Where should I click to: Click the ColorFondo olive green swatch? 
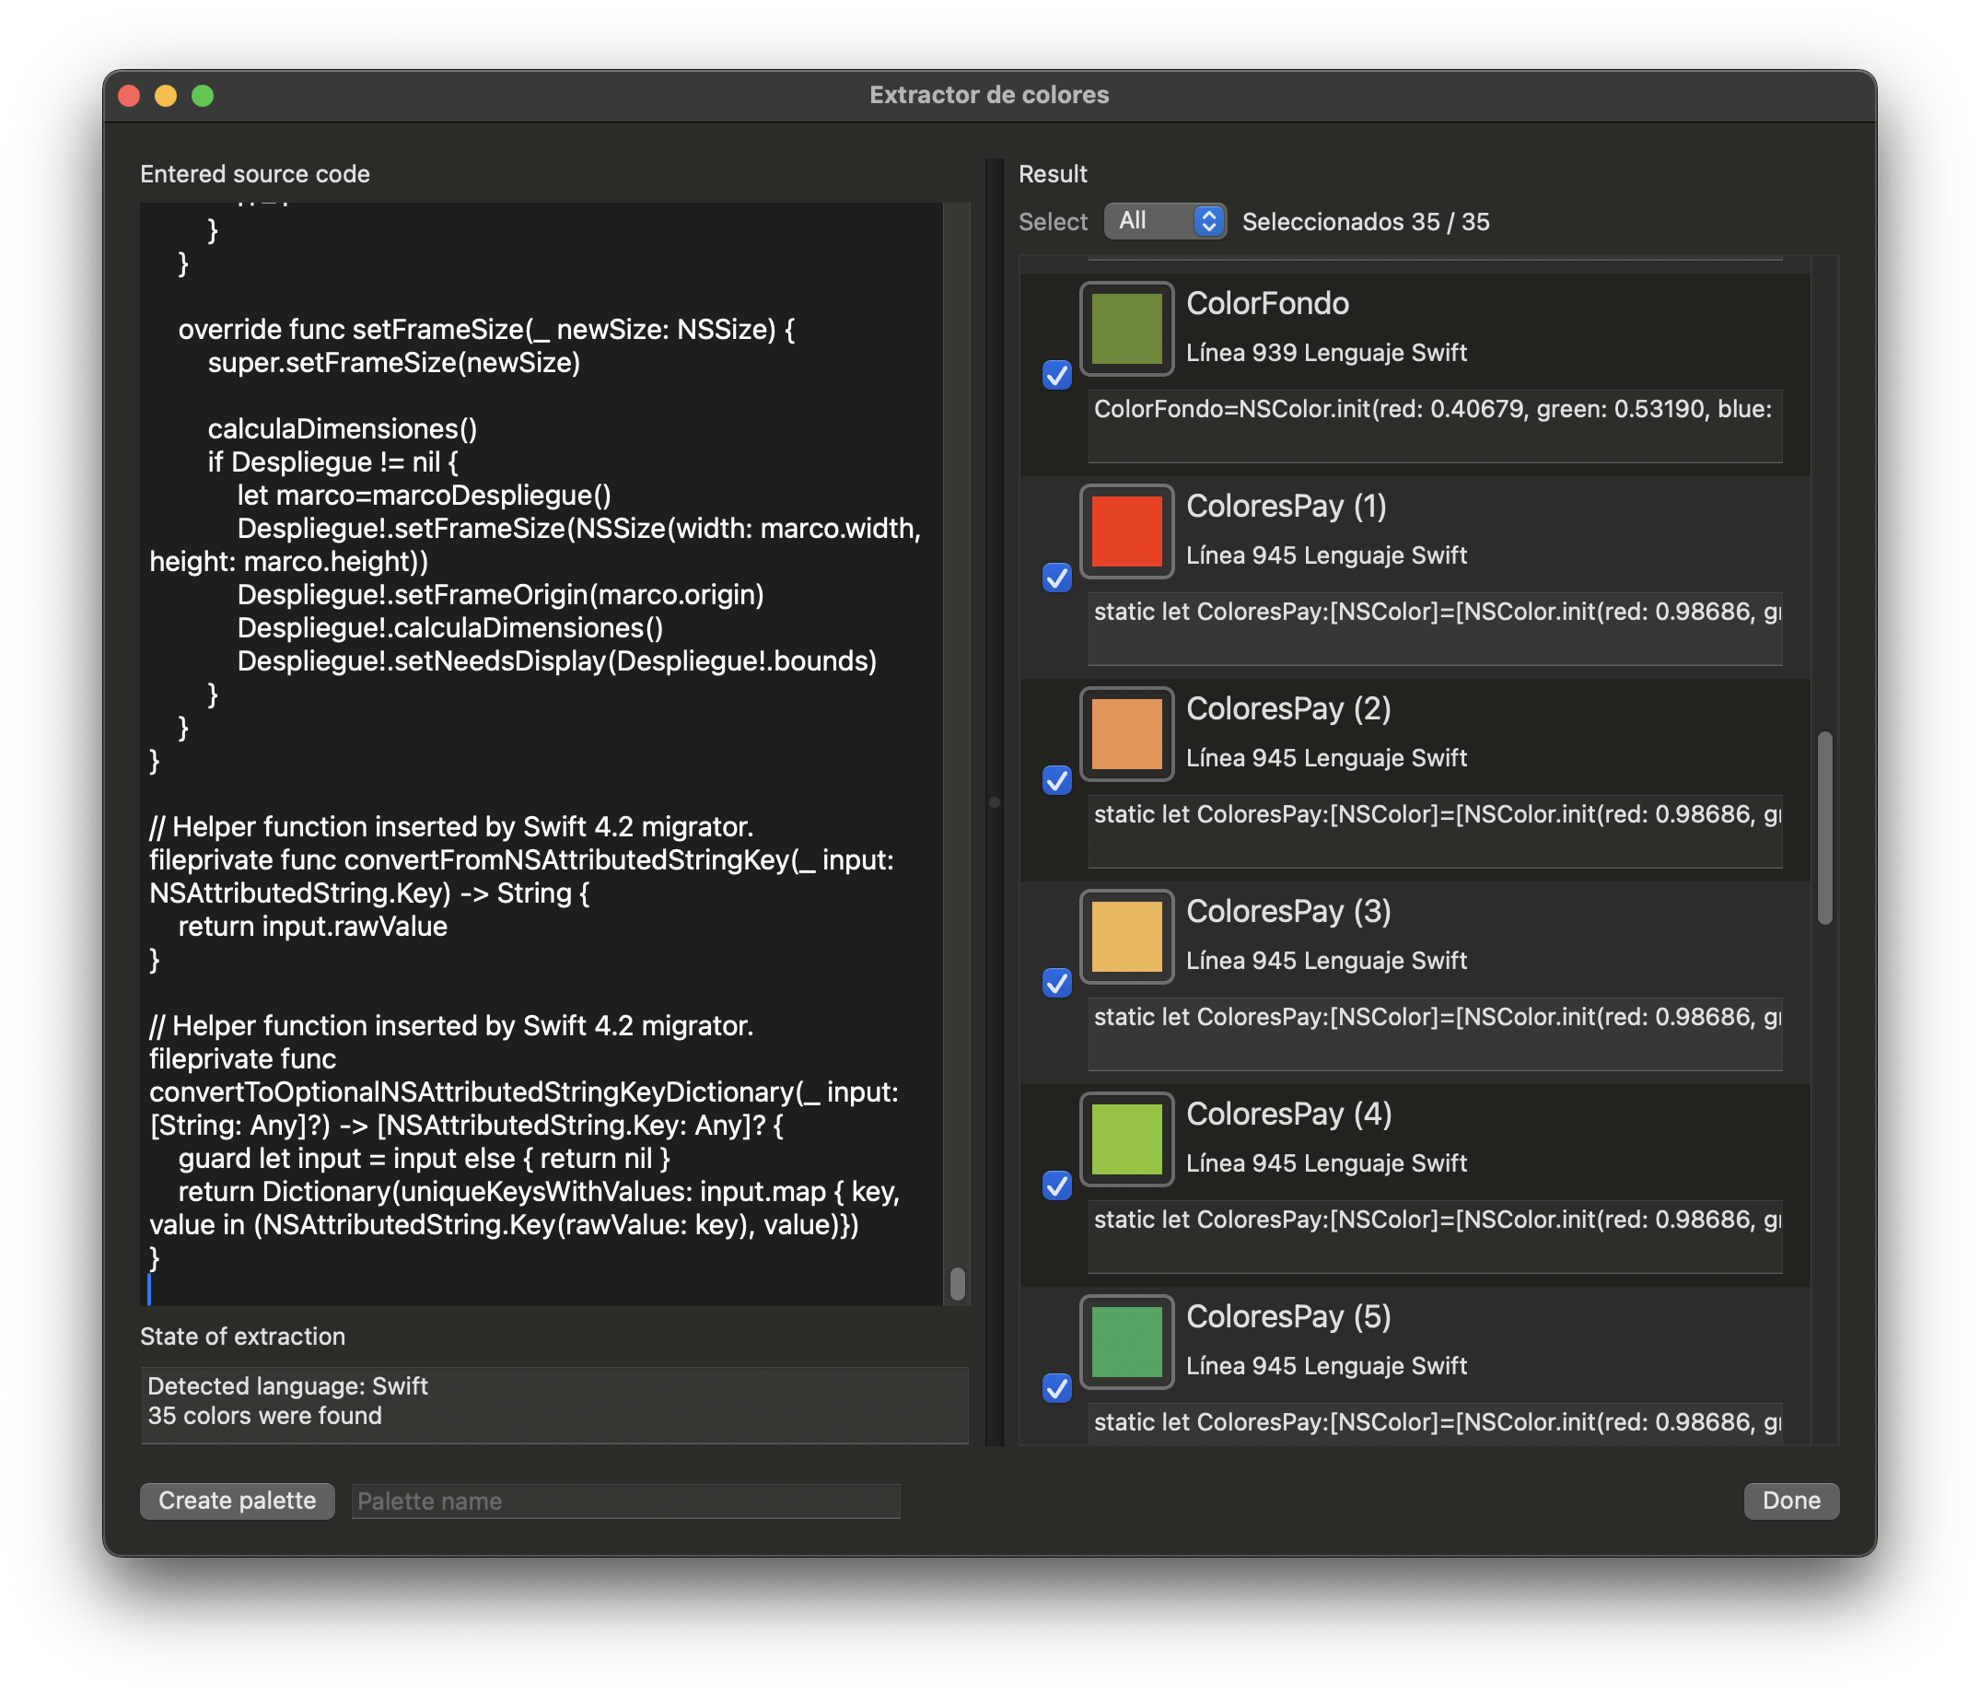[1125, 329]
